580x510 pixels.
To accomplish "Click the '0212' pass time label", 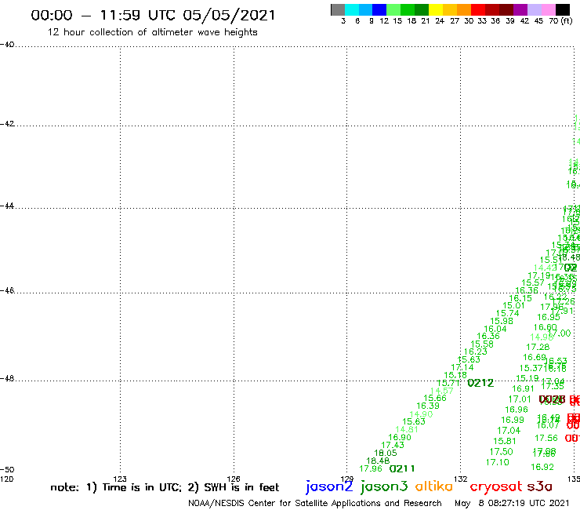I will [x=480, y=383].
